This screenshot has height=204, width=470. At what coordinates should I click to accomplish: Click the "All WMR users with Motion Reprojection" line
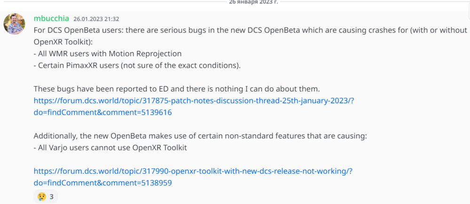pyautogui.click(x=110, y=54)
